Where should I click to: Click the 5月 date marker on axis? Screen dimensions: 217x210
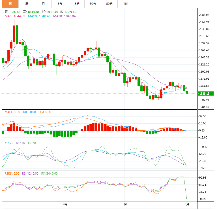click(124, 204)
